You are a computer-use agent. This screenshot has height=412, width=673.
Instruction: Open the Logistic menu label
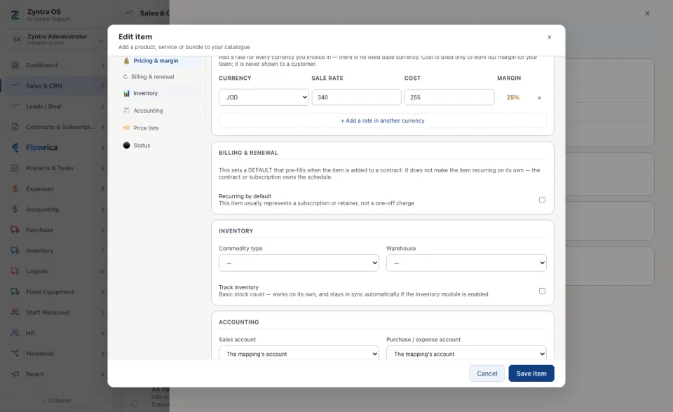point(37,271)
